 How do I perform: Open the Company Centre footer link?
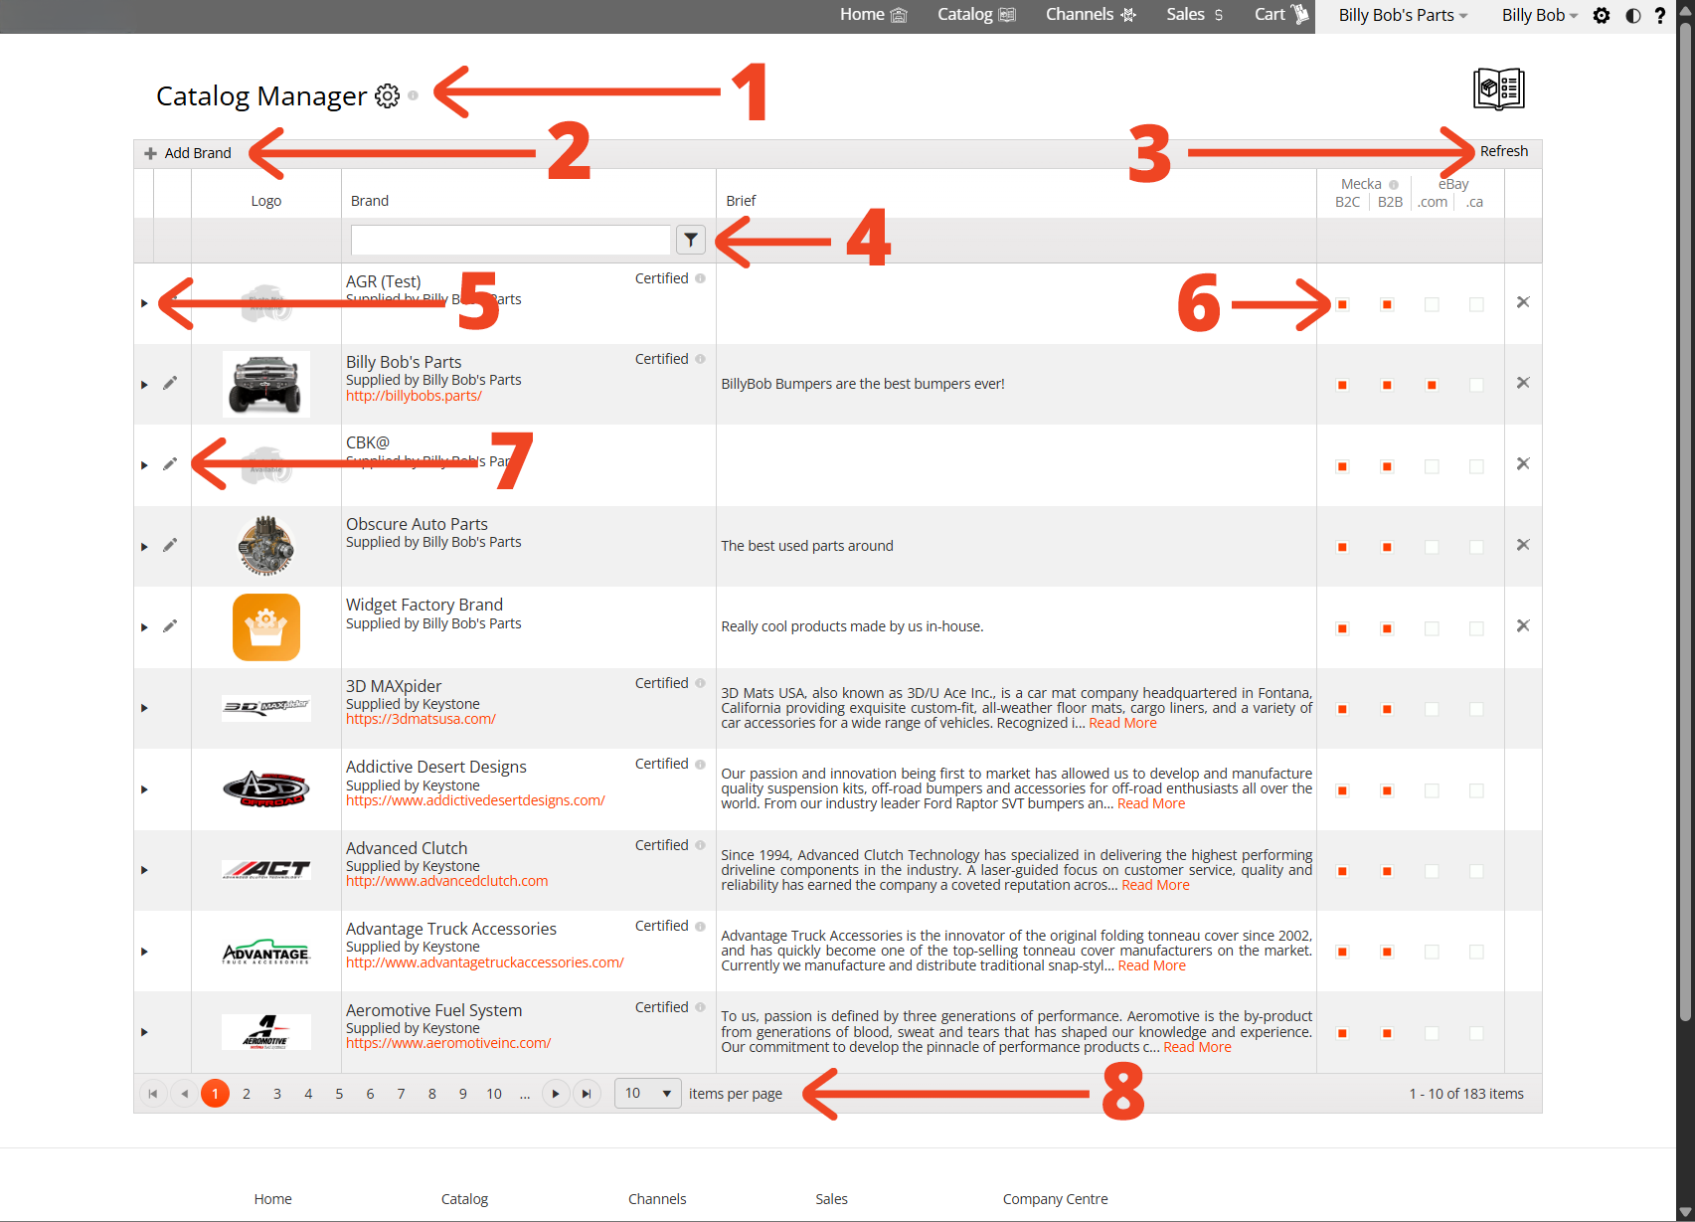click(x=1055, y=1199)
